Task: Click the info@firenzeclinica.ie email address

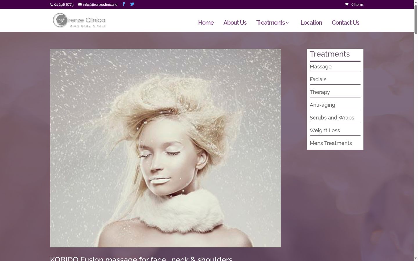Action: pos(100,5)
